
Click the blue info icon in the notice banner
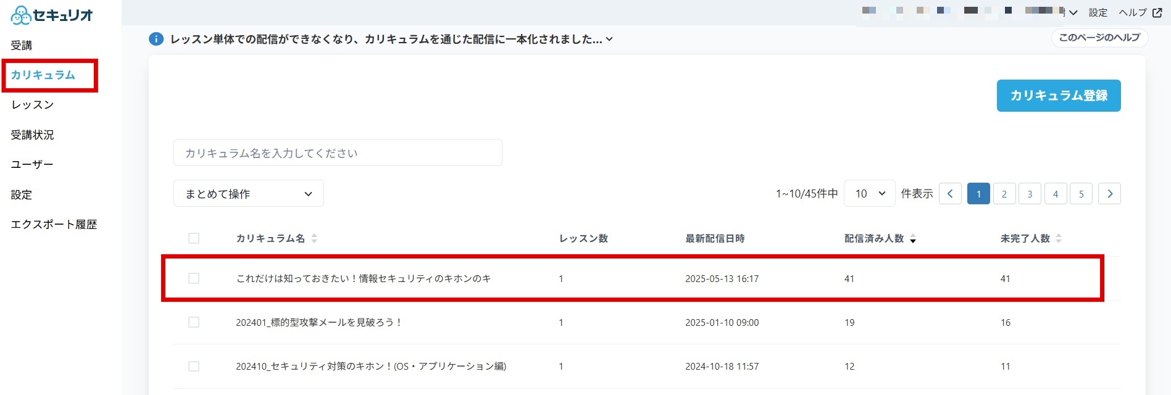(156, 39)
